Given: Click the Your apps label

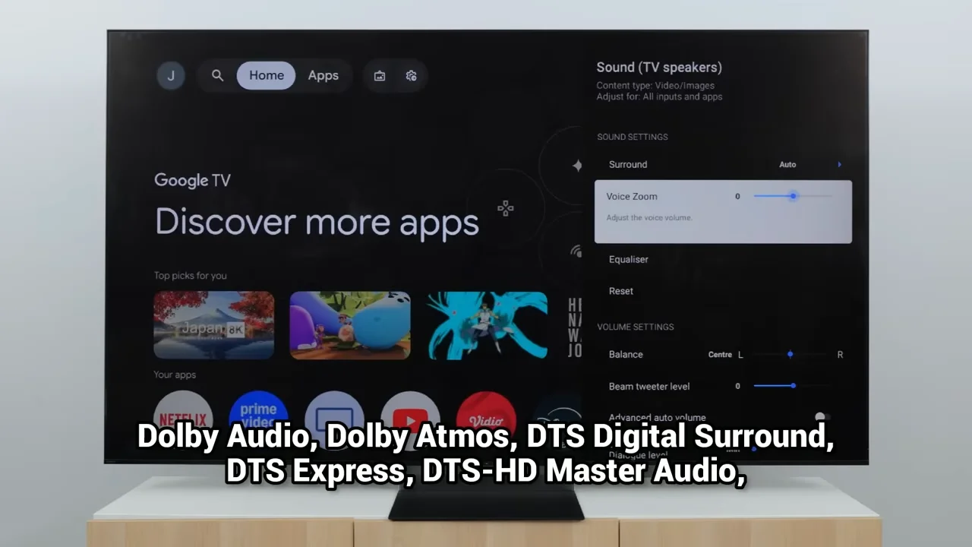Looking at the screenshot, I should click(x=175, y=375).
